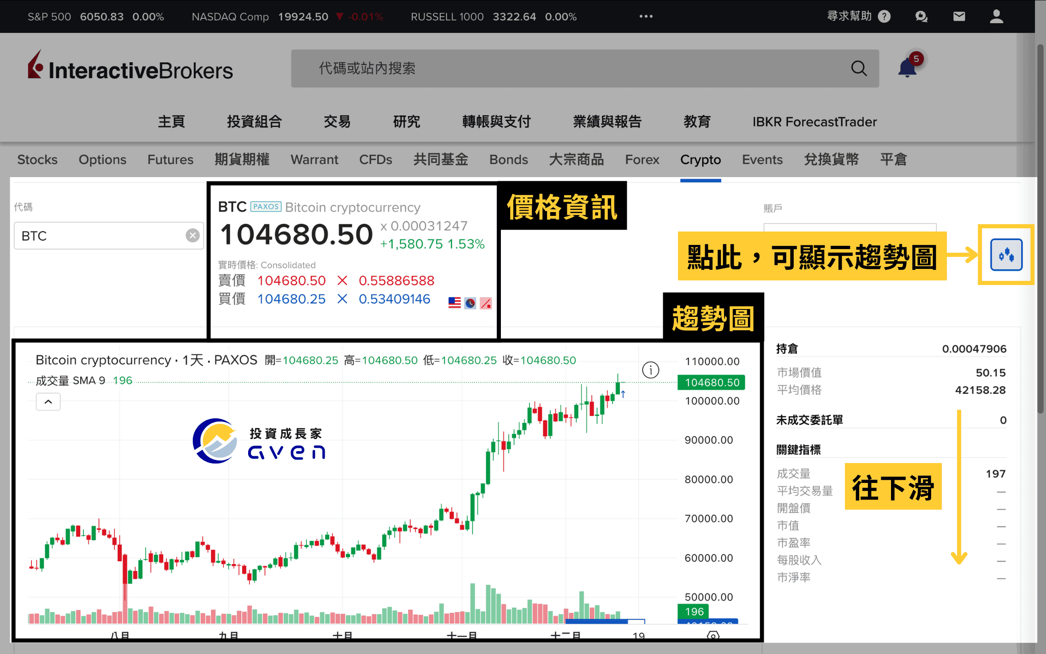1046x654 pixels.
Task: Collapse the chart legend chevron
Action: 48,402
